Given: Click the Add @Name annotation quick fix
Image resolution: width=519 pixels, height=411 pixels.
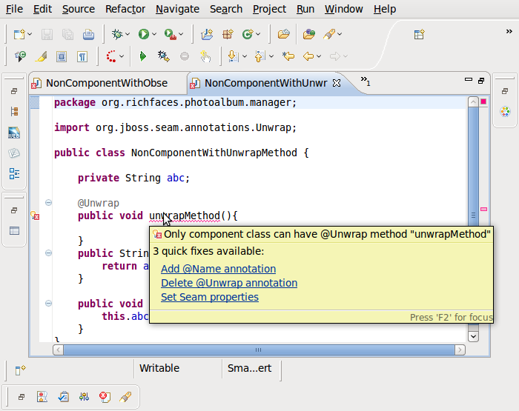Looking at the screenshot, I should (218, 269).
